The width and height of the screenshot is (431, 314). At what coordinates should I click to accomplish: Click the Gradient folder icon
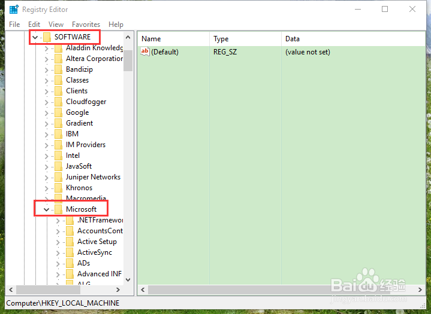point(58,123)
